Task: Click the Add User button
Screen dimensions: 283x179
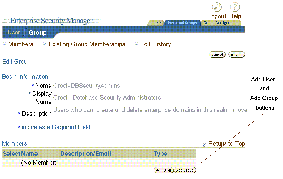Action: tap(164, 170)
